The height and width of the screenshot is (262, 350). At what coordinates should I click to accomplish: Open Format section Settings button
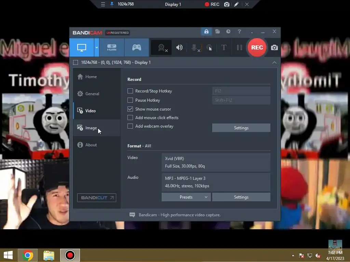241,197
